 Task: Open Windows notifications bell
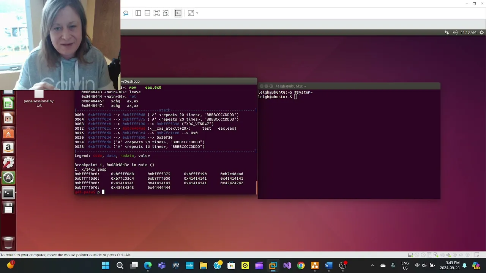coord(464,266)
